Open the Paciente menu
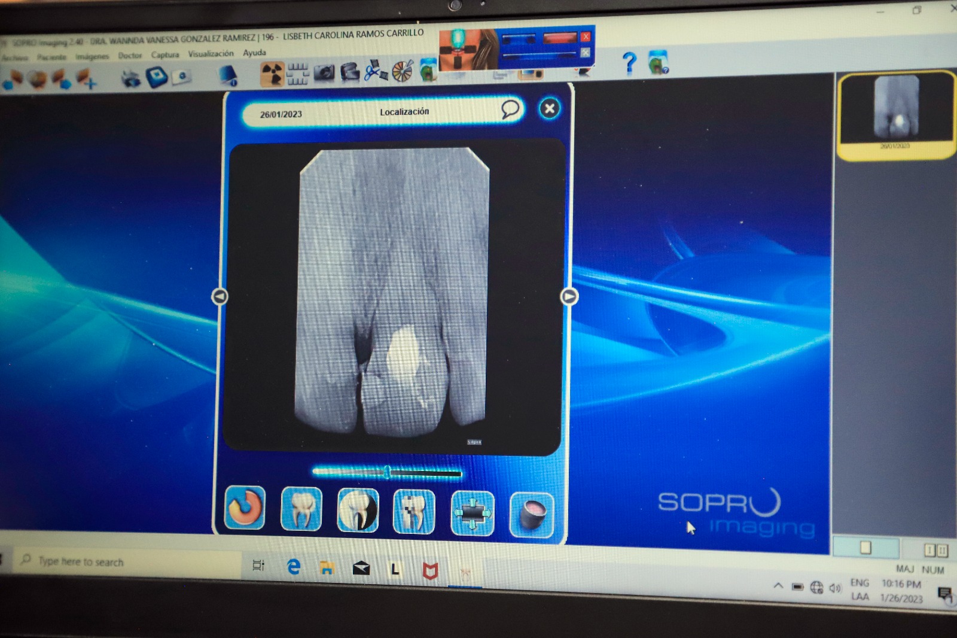957x638 pixels. 51,57
